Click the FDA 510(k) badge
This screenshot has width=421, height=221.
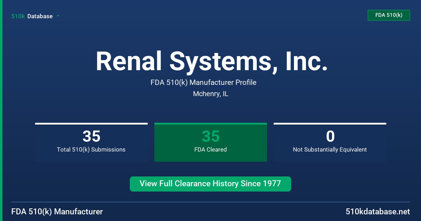pyautogui.click(x=389, y=15)
